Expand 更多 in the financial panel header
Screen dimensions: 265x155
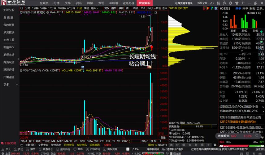(x=260, y=8)
